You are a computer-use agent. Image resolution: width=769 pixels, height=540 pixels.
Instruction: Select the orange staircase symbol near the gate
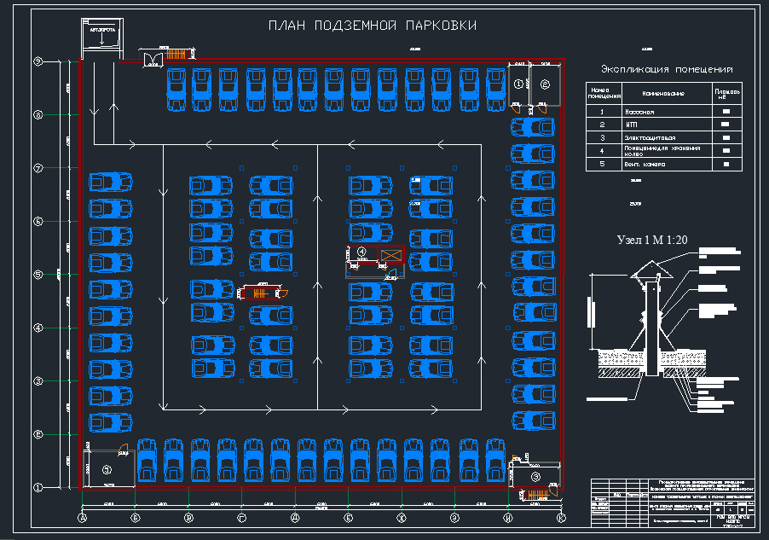click(x=176, y=55)
